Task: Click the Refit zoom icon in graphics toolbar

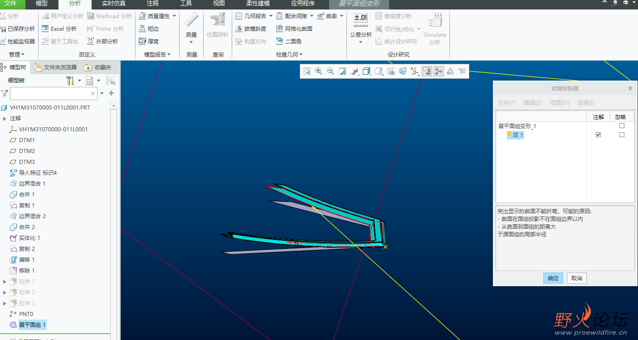Action: click(x=307, y=71)
